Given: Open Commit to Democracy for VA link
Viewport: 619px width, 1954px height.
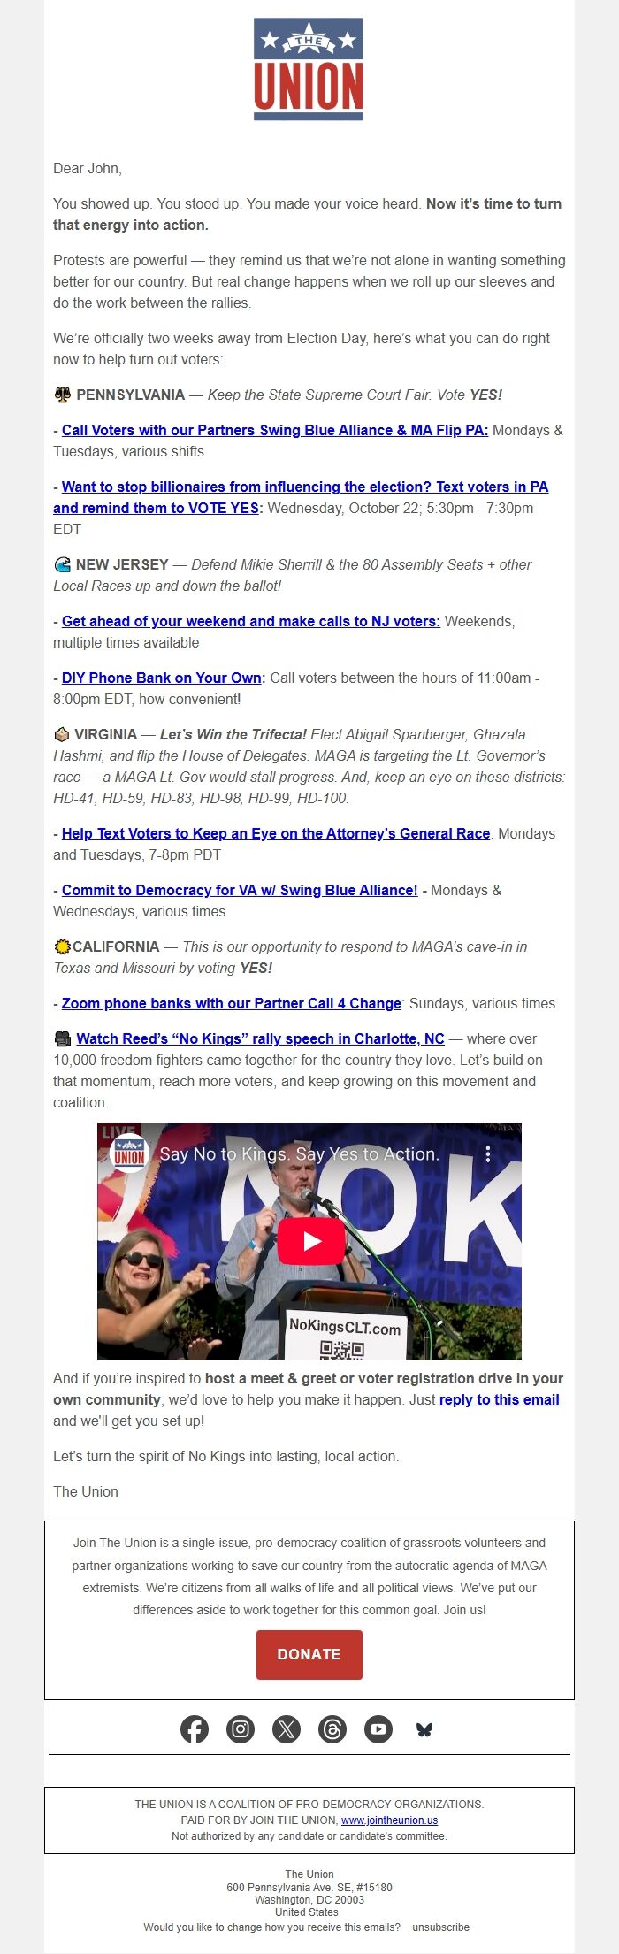Looking at the screenshot, I should 240,890.
